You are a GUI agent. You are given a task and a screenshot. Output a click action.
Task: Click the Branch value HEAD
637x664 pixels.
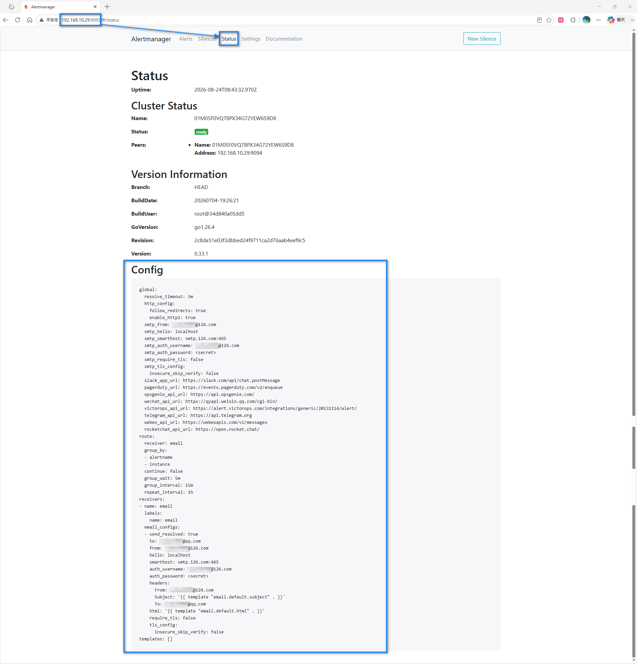(201, 187)
